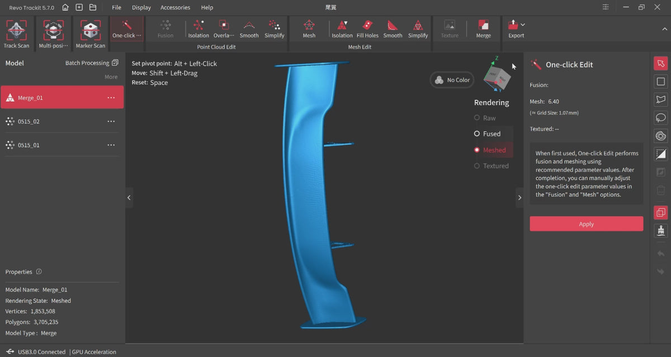Screen dimensions: 671x357
Task: Open more options for Merge_01
Action: pos(111,98)
